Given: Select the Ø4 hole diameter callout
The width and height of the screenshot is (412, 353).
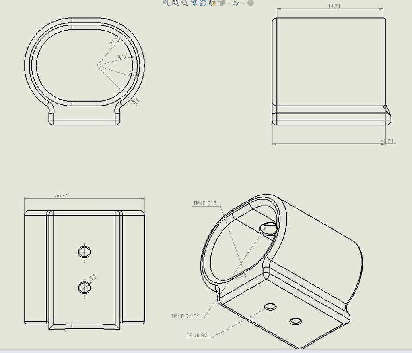Looking at the screenshot, I should point(91,278).
